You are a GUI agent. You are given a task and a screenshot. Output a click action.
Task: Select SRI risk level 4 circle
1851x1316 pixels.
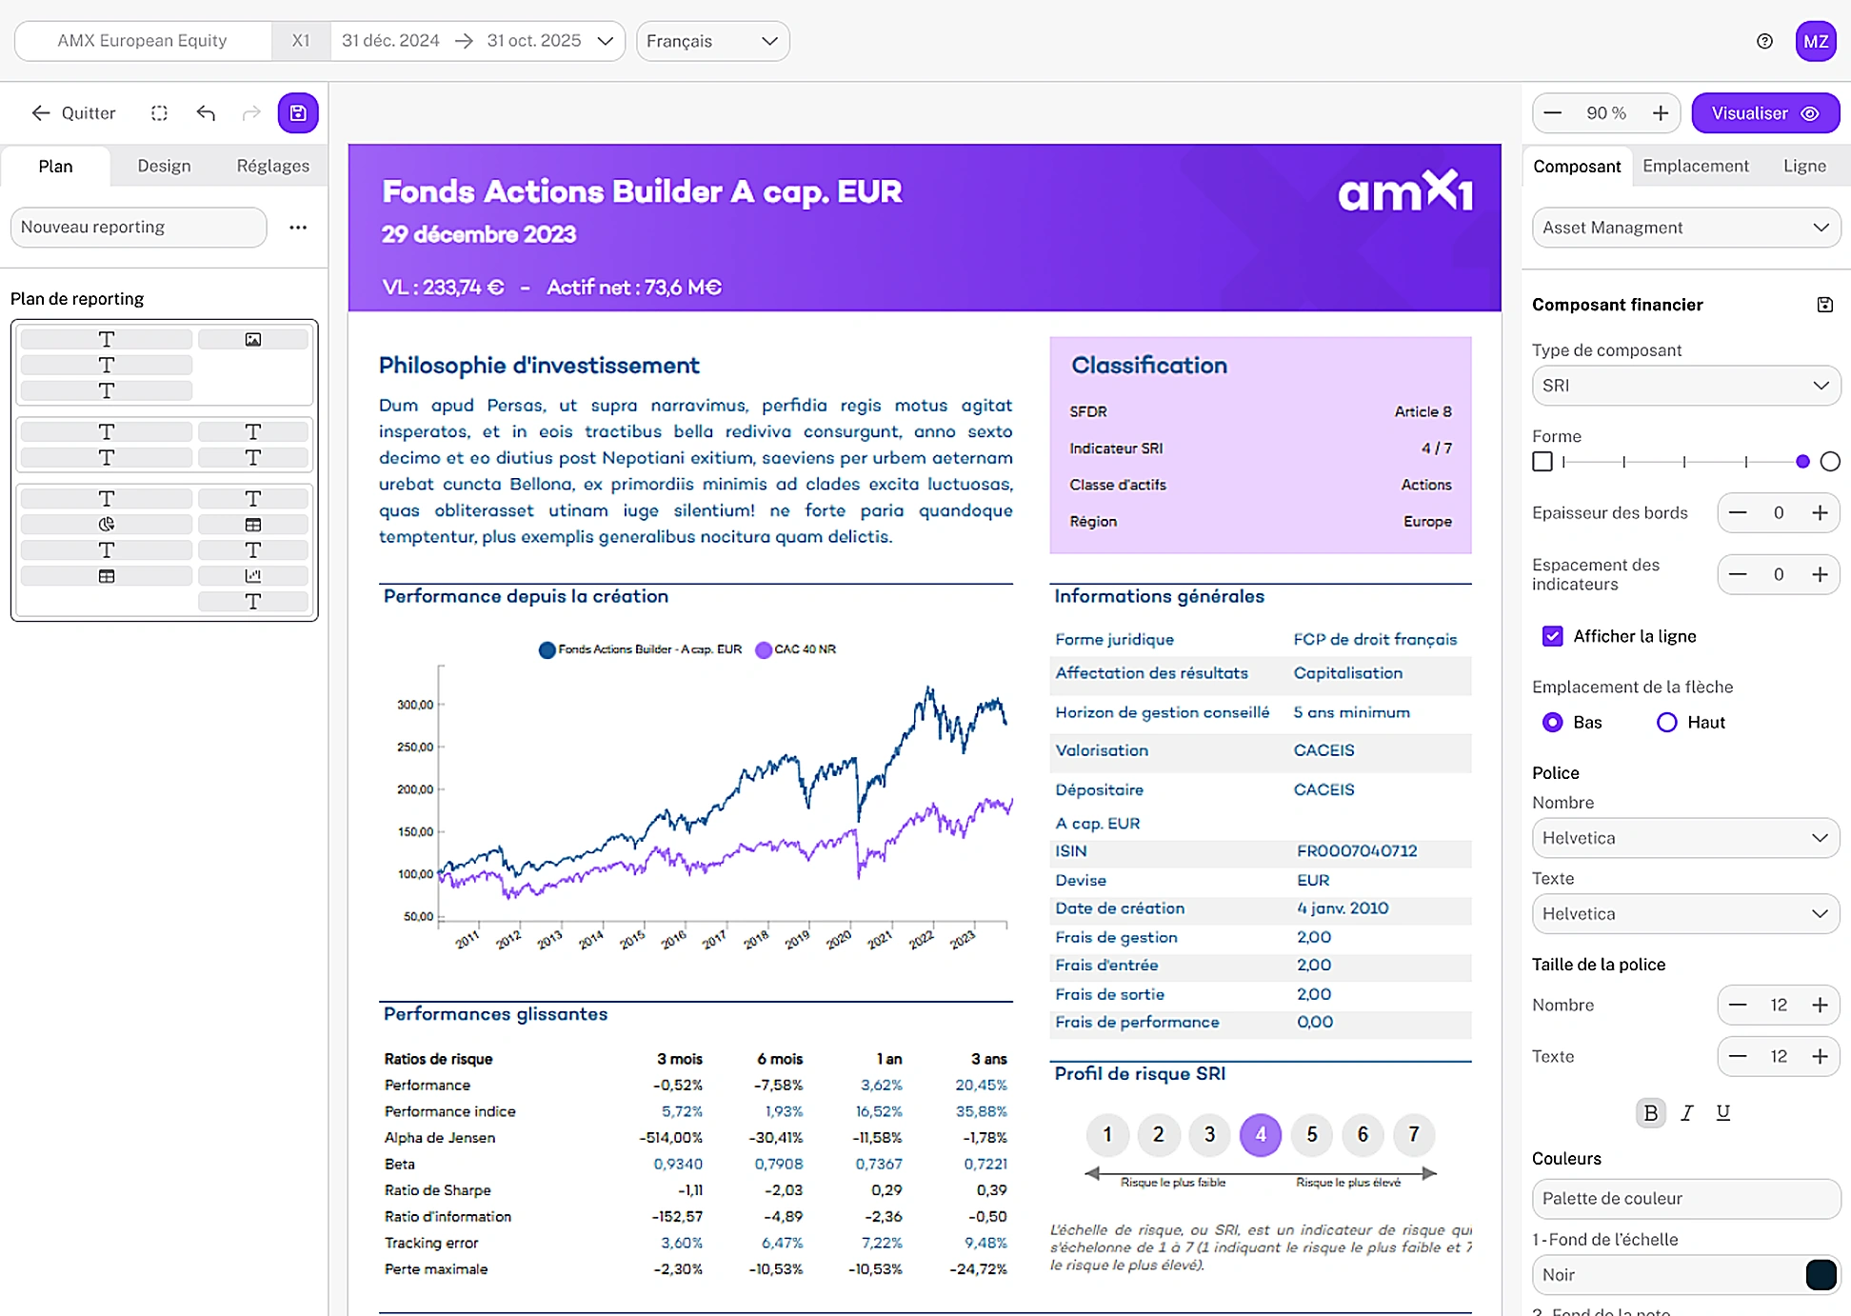tap(1261, 1135)
